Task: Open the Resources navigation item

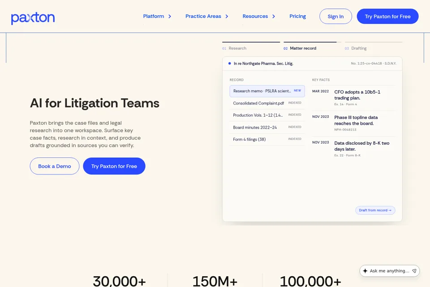Action: pos(255,16)
